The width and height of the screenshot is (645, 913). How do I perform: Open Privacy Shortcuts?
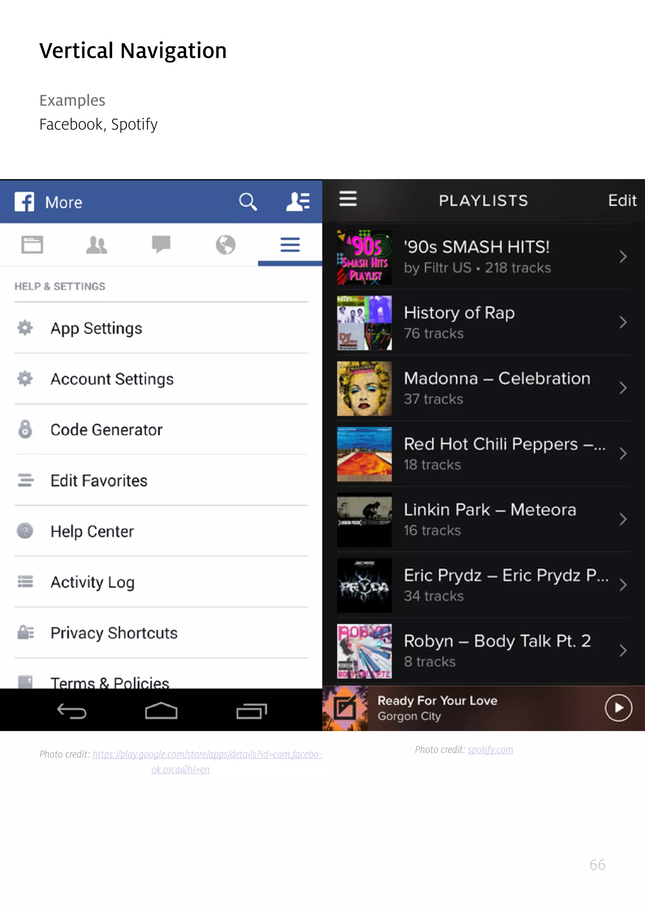click(x=161, y=633)
